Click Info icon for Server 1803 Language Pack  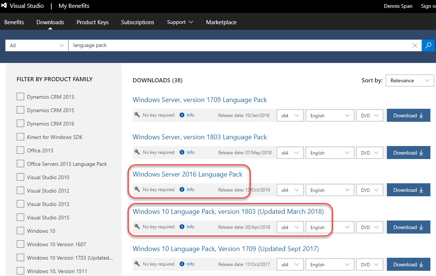pos(182,152)
